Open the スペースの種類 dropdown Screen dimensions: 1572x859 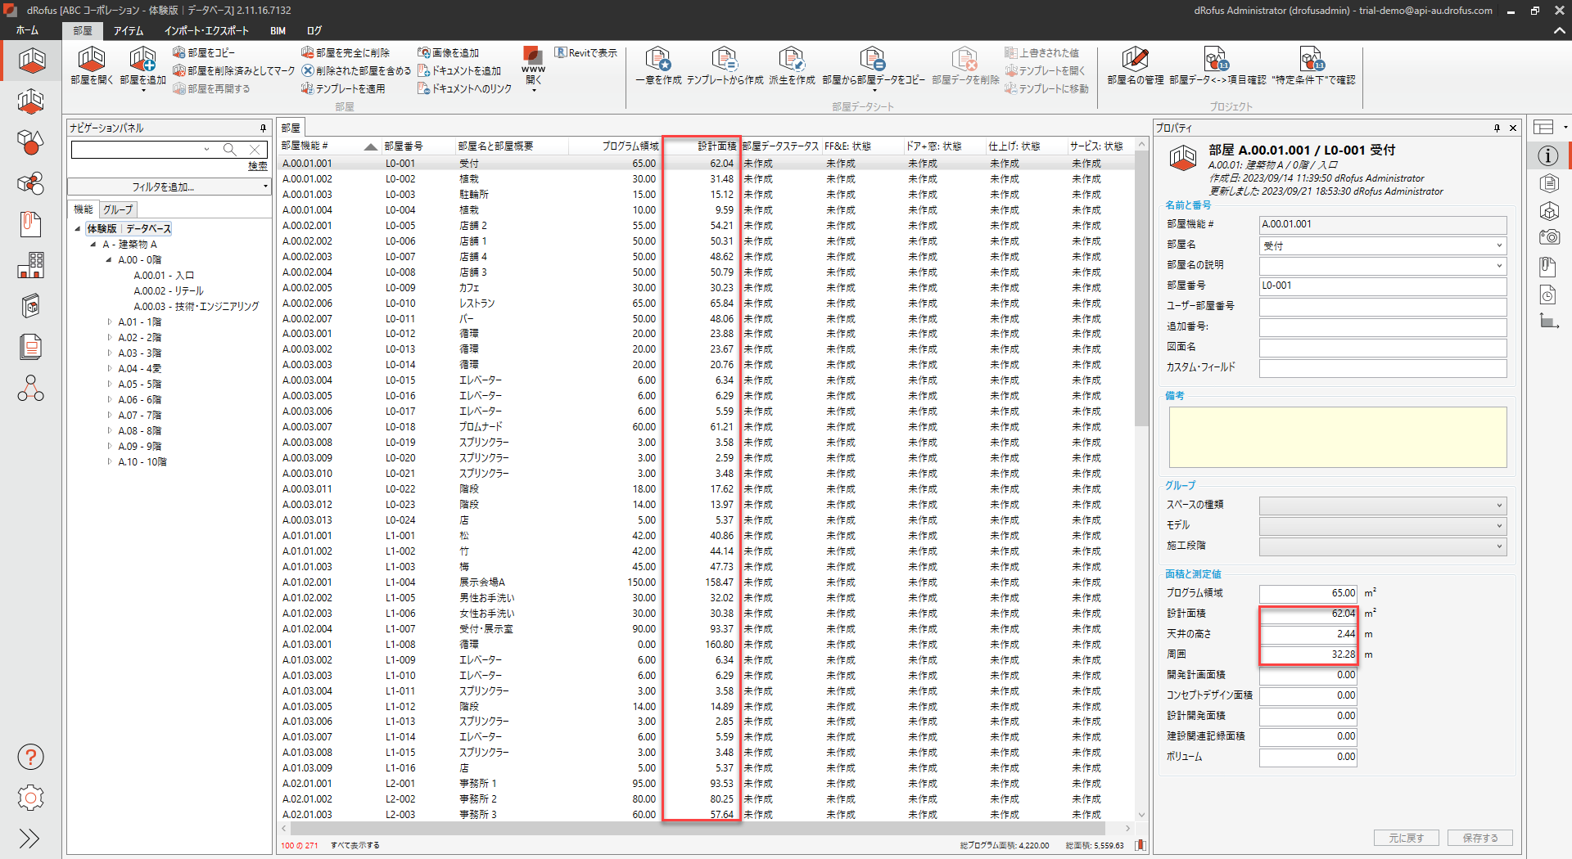1382,506
